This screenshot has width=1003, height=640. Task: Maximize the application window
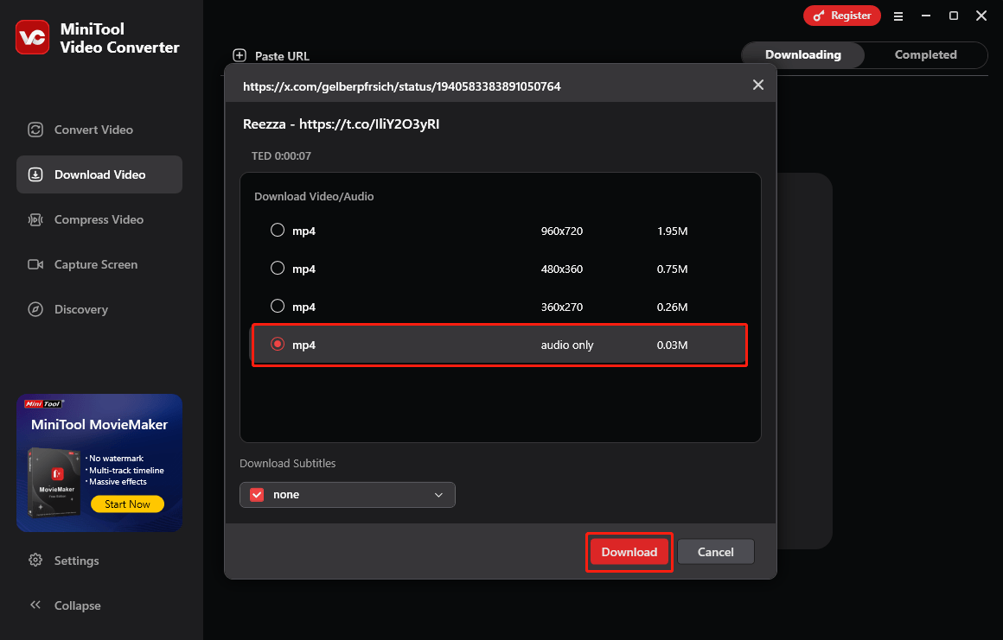(x=953, y=16)
